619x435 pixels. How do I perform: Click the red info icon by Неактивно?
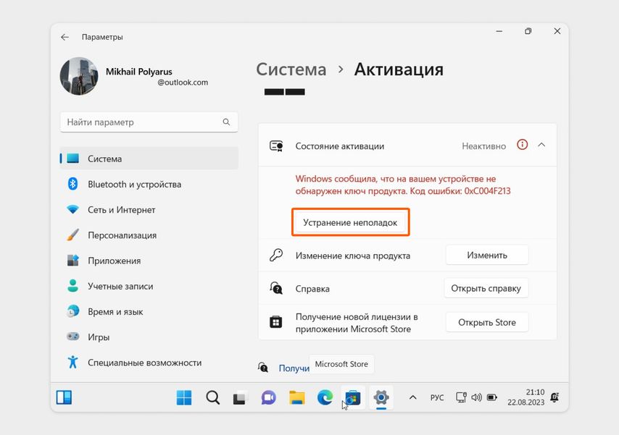(x=523, y=145)
